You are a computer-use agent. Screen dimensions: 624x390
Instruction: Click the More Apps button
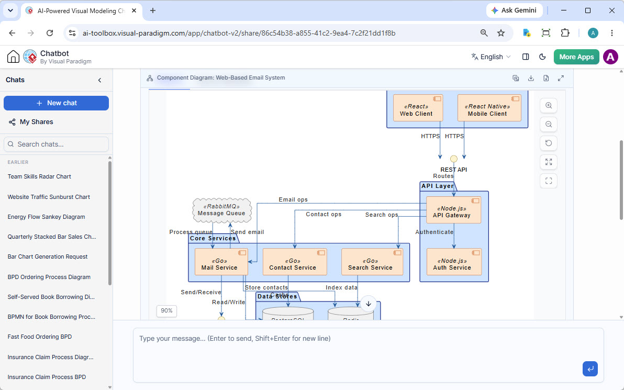point(576,57)
